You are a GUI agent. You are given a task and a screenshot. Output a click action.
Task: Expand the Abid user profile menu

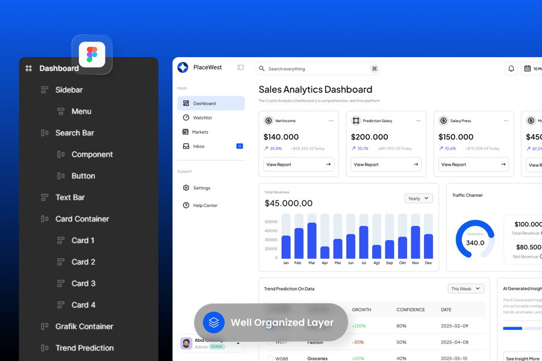point(238,344)
